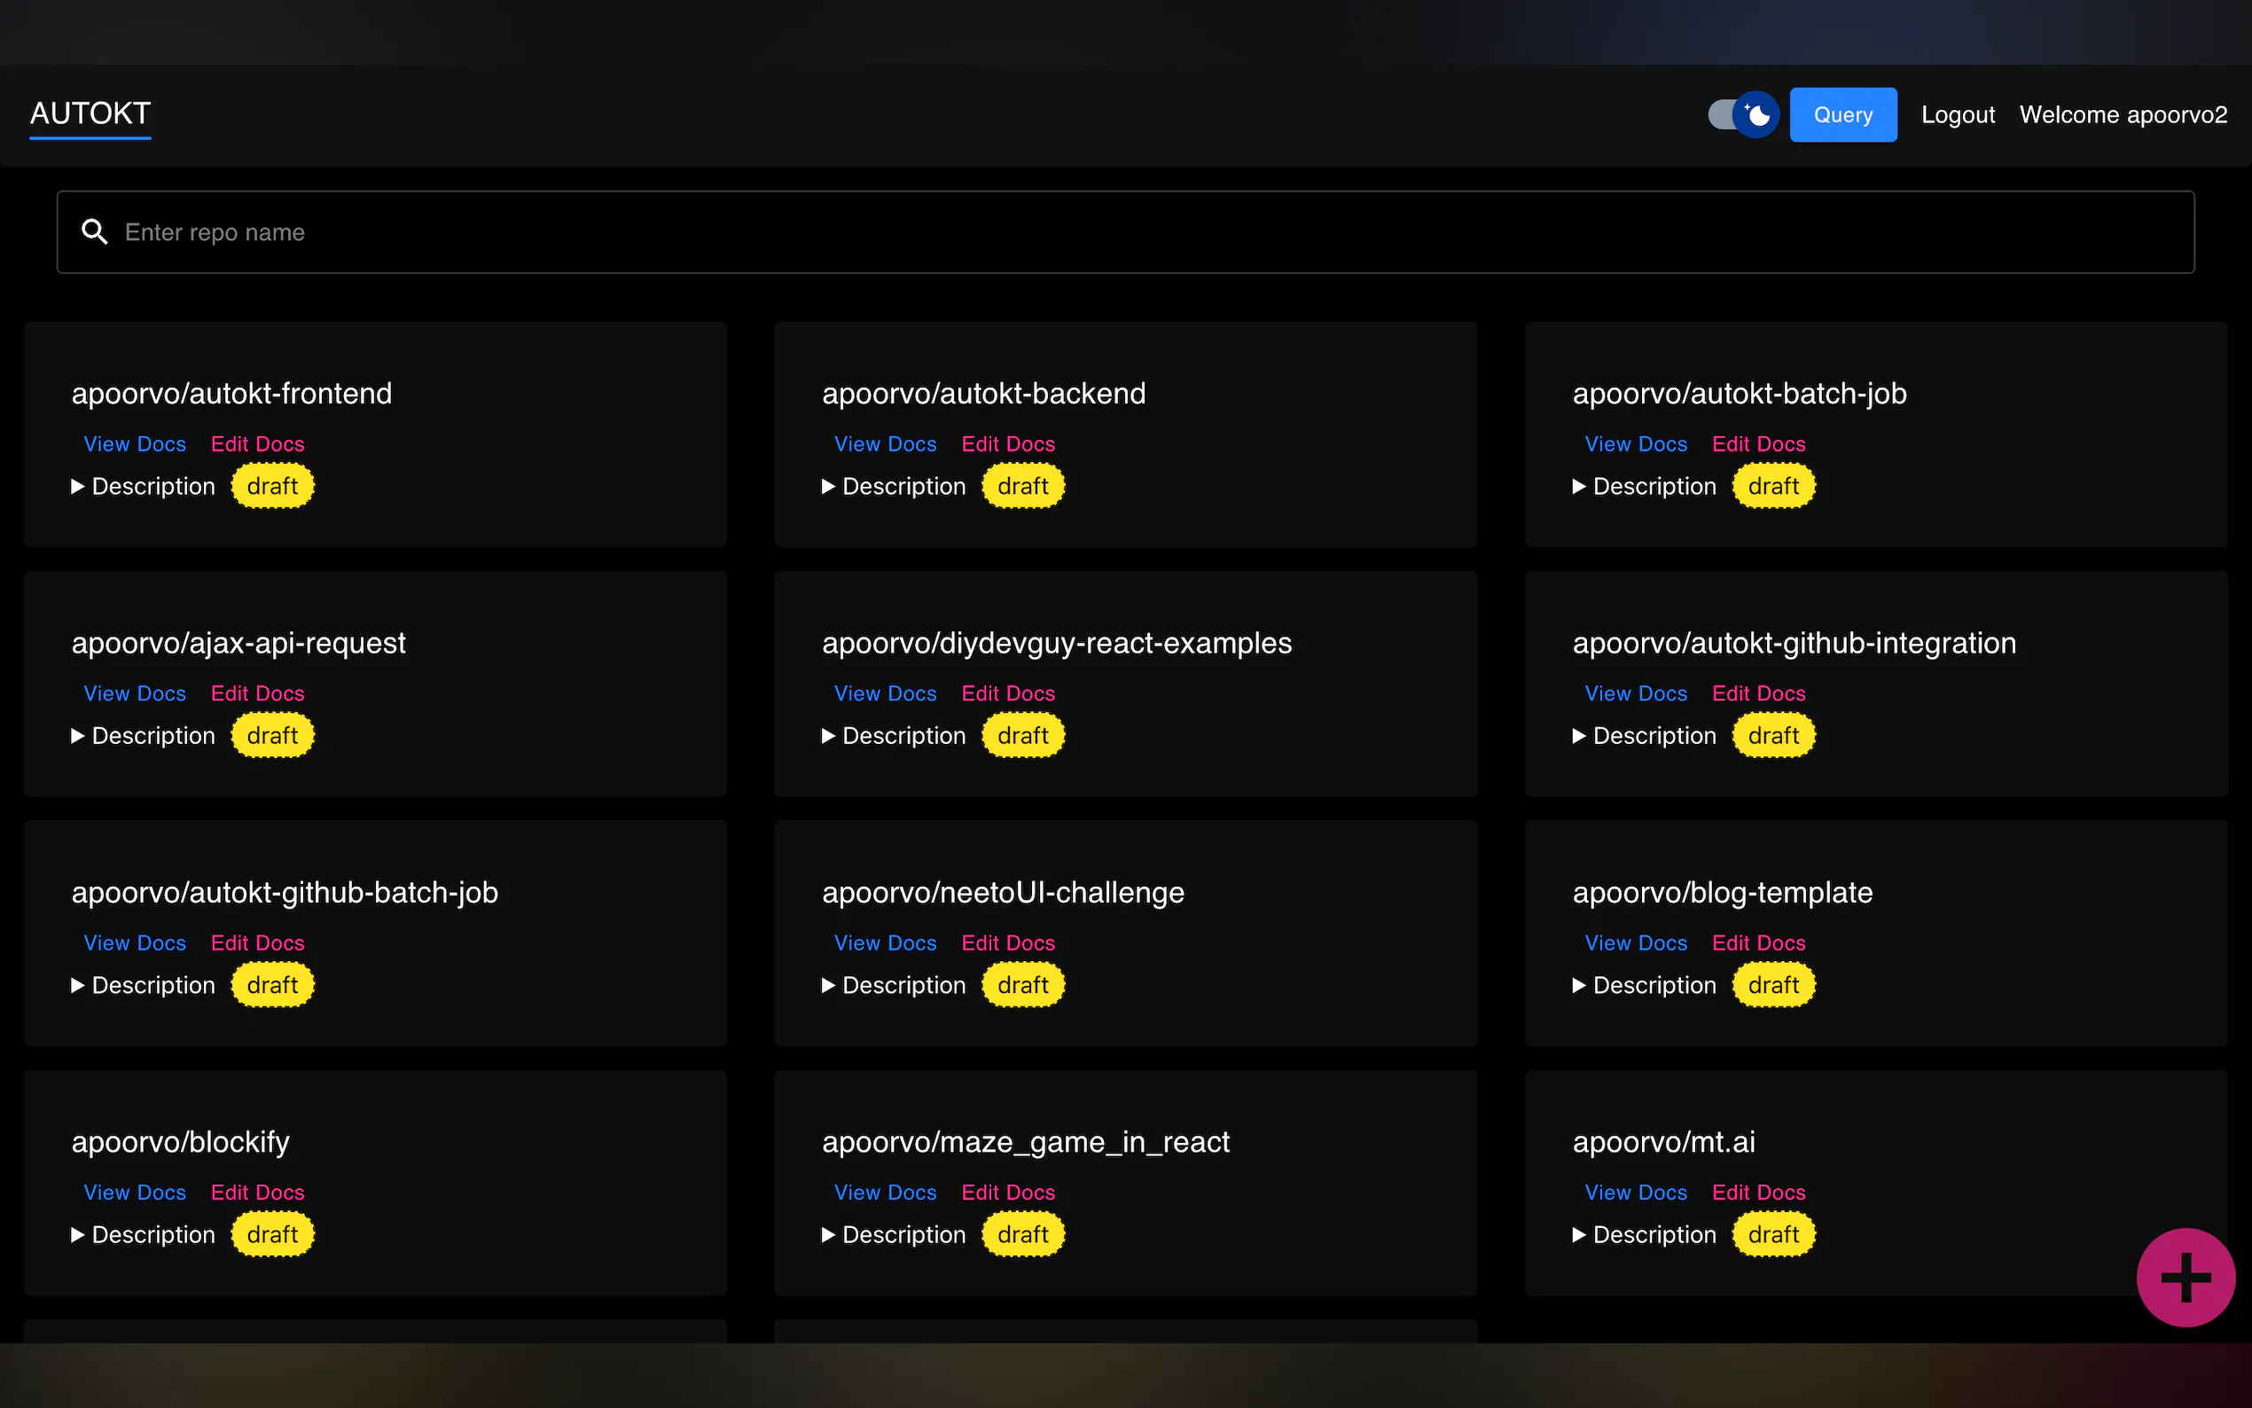The image size is (2252, 1408).
Task: Click draft badge on apoorvo/ajax-api-request
Action: pos(272,736)
